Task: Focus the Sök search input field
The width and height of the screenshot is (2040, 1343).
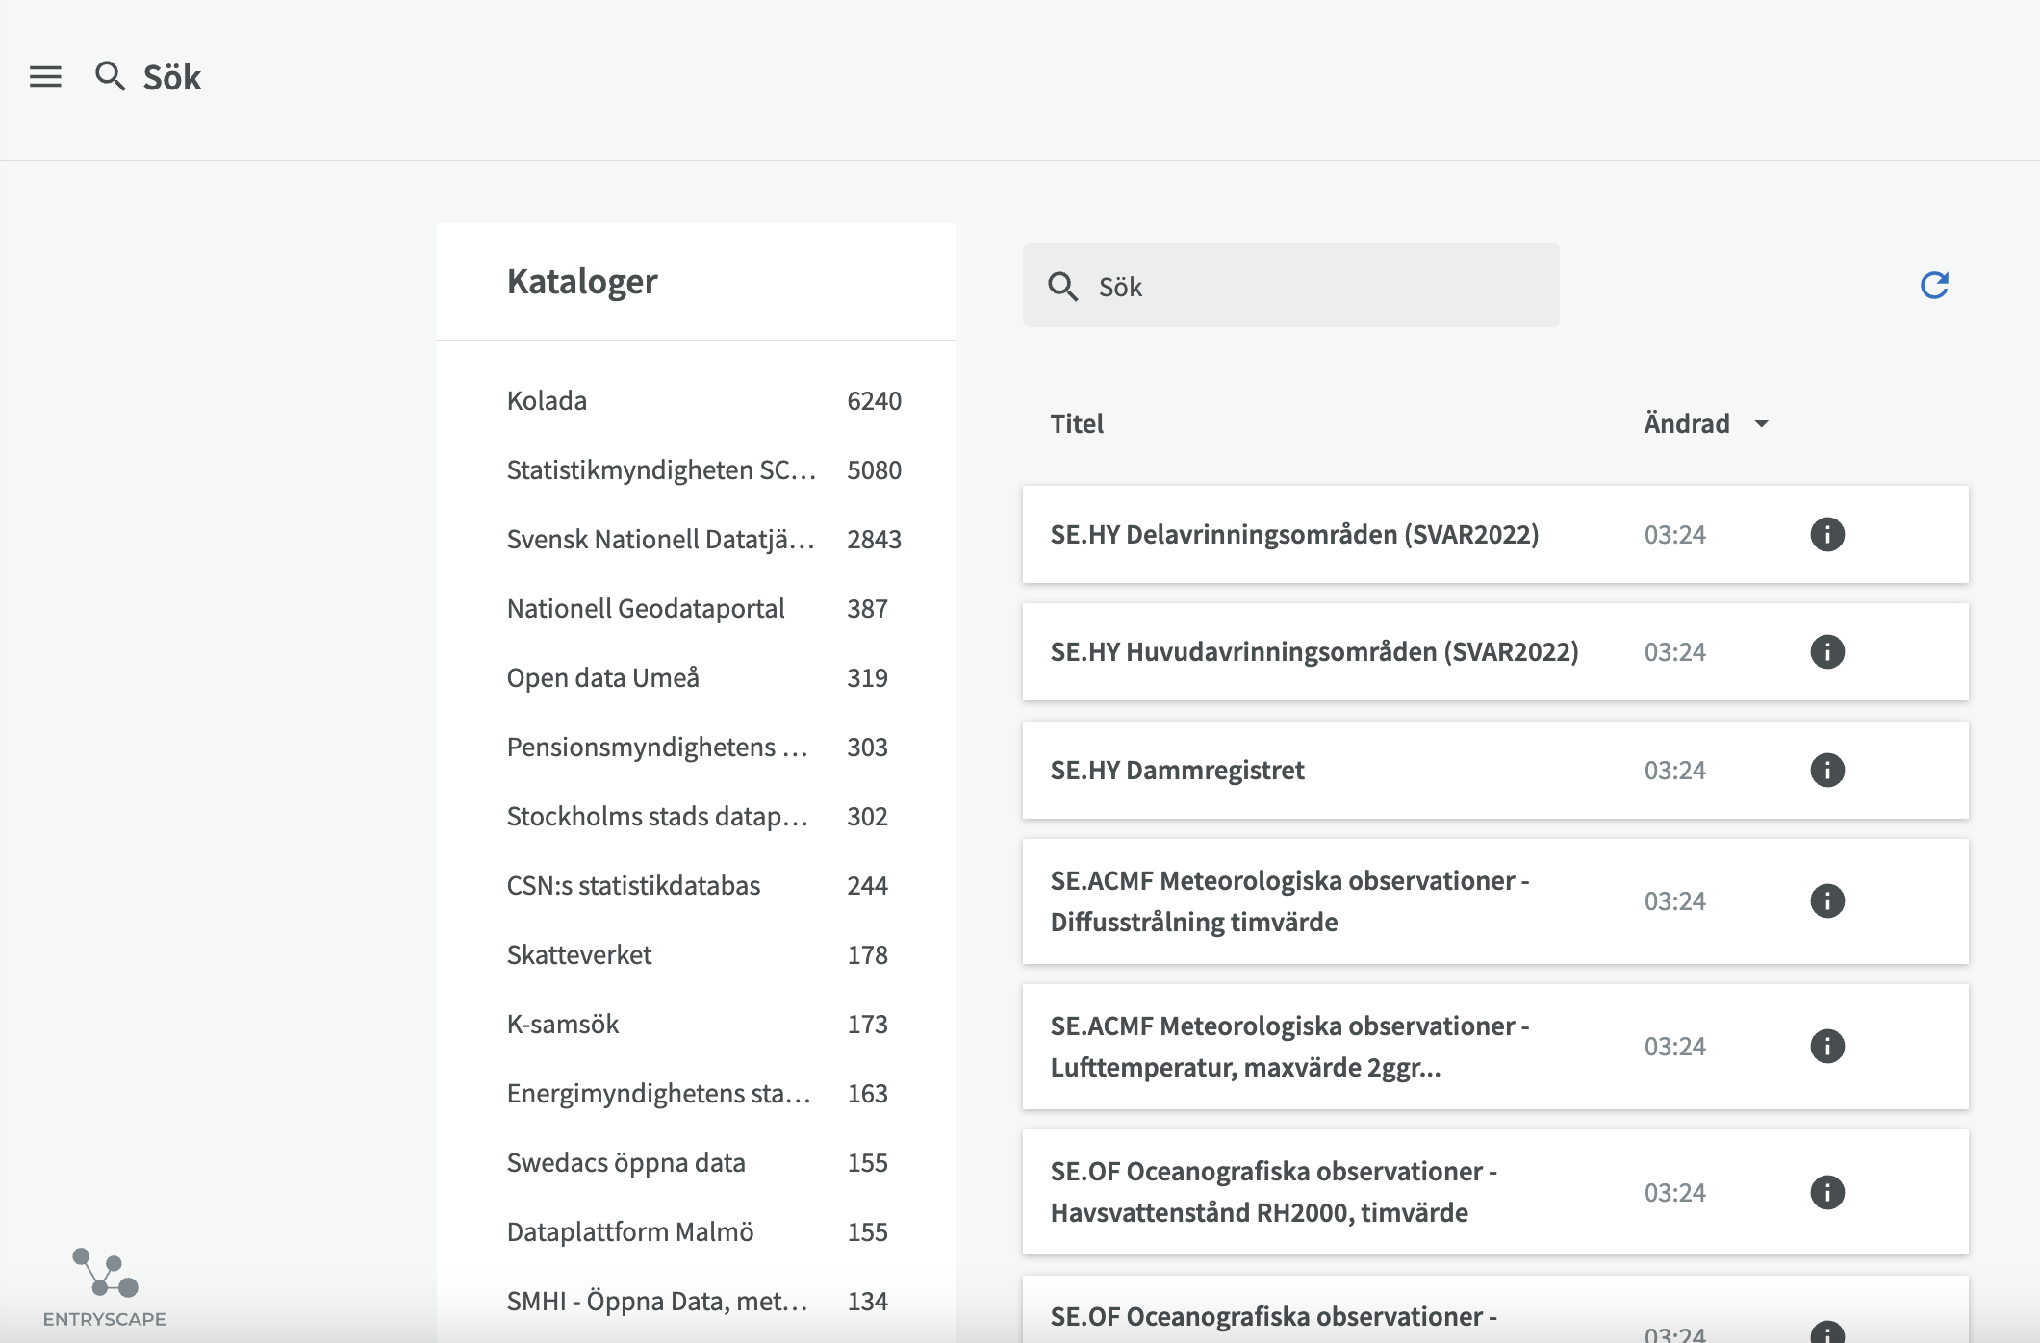Action: [1291, 286]
